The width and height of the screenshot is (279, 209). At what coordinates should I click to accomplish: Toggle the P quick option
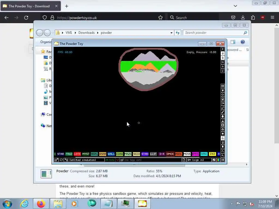pyautogui.click(x=223, y=49)
